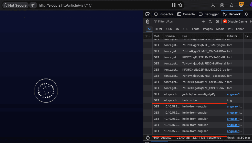Sort by the Type column header
Viewport: 252px width, 143px height.
(x=248, y=36)
